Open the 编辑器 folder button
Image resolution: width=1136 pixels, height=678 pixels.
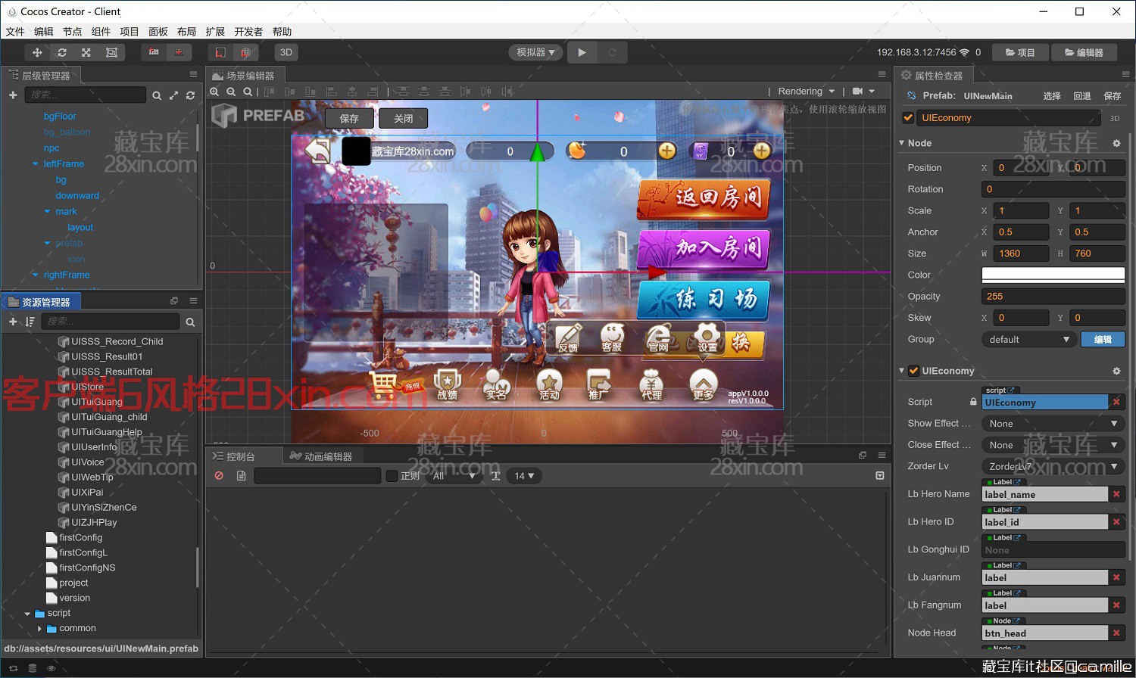1084,52
